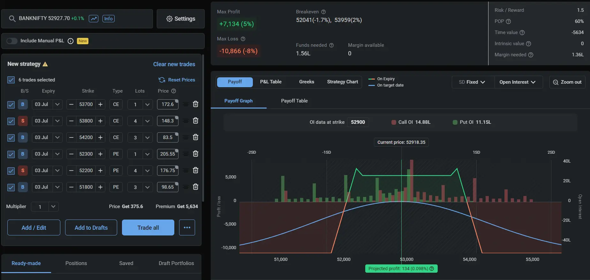Increase strike of 52200 row

coord(100,171)
